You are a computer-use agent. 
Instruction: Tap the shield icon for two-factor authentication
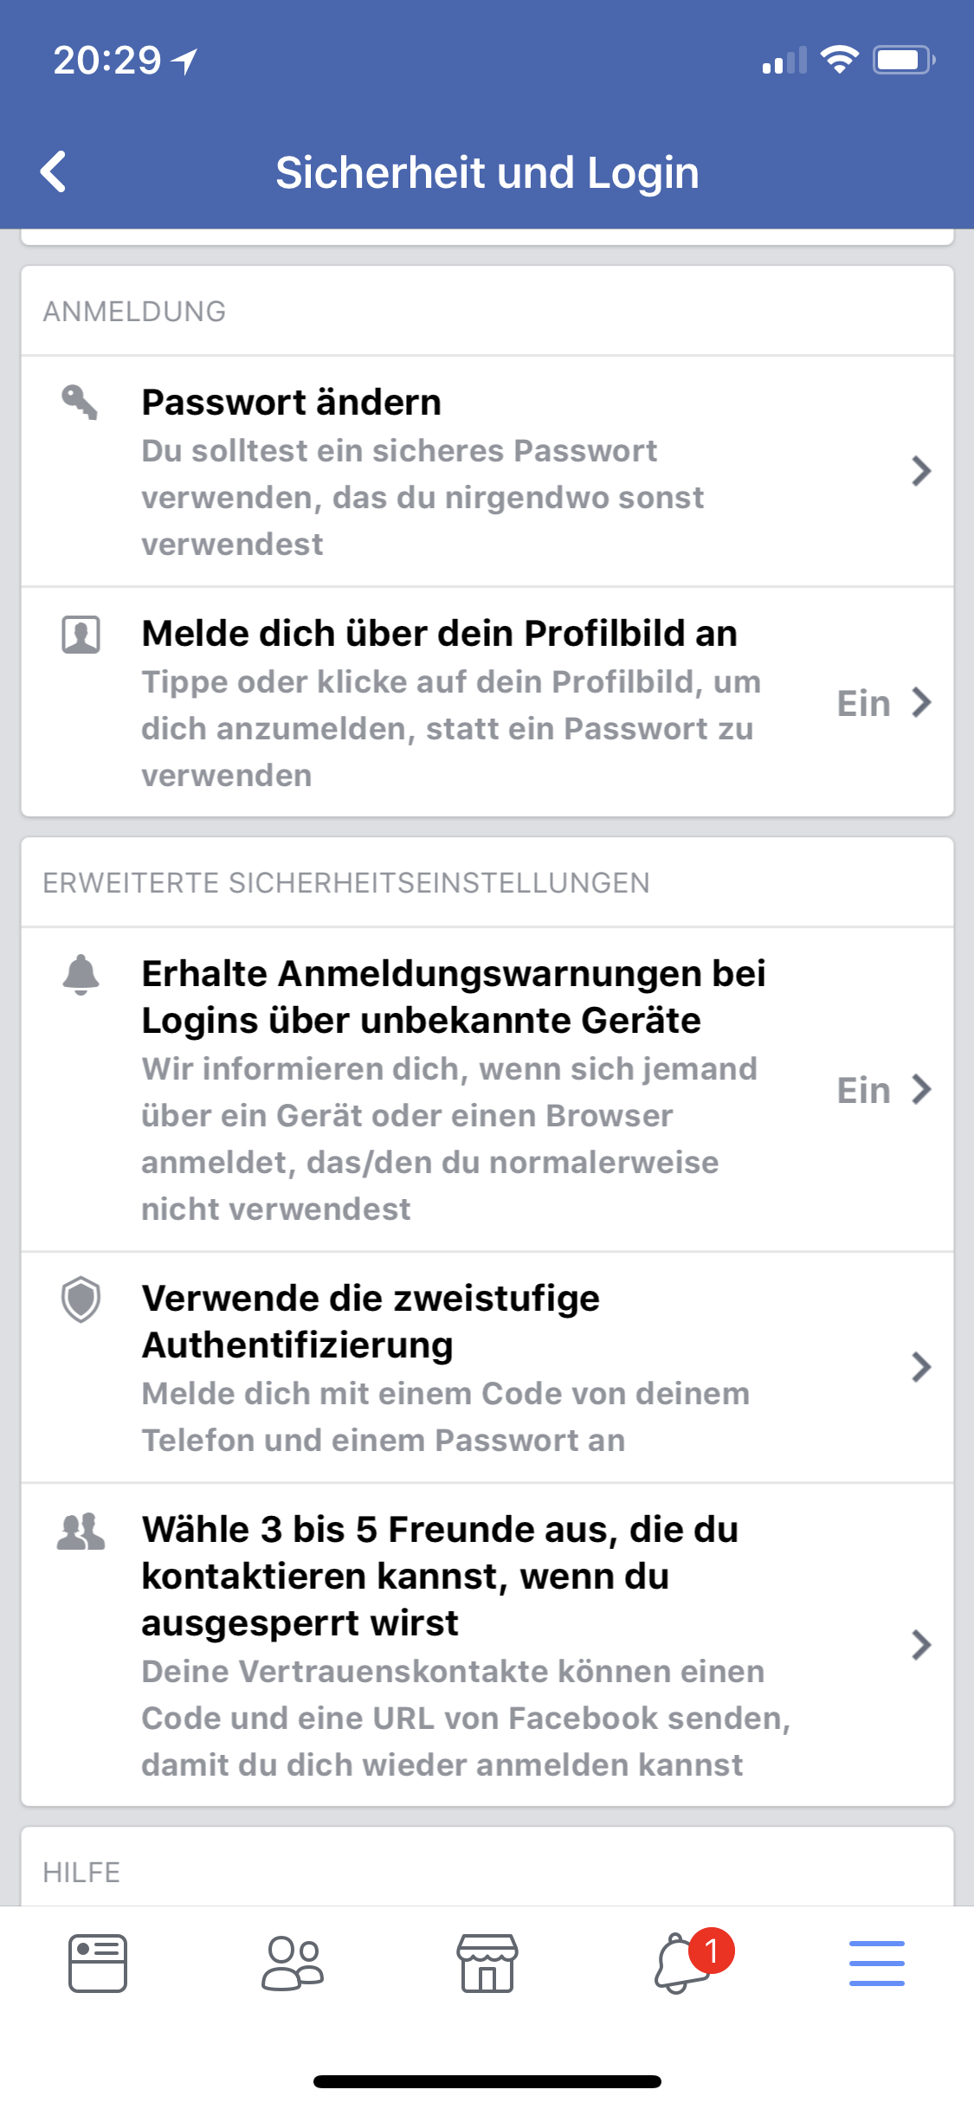(x=81, y=1300)
